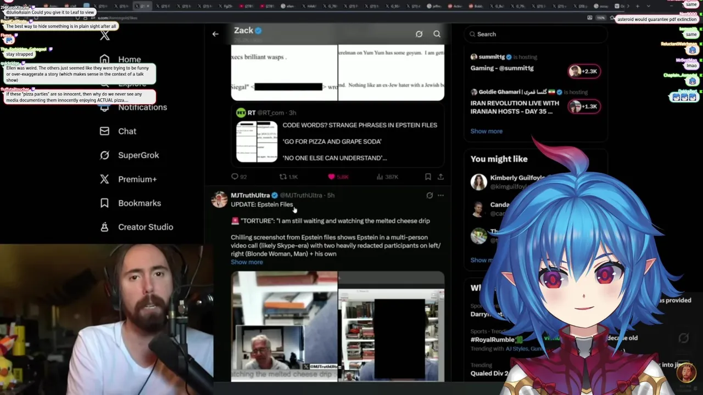Focus the Search input field
The width and height of the screenshot is (703, 395).
pyautogui.click(x=535, y=34)
